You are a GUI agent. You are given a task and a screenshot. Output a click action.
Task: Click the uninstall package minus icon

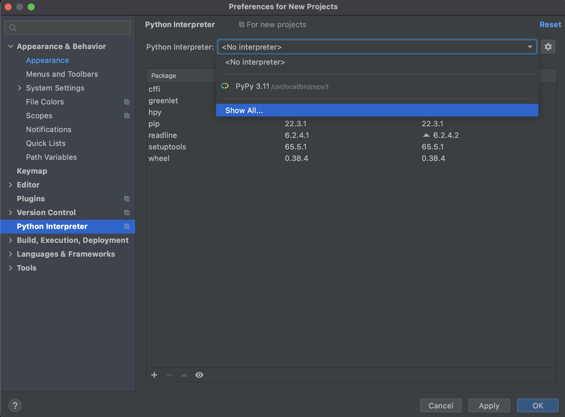(169, 375)
